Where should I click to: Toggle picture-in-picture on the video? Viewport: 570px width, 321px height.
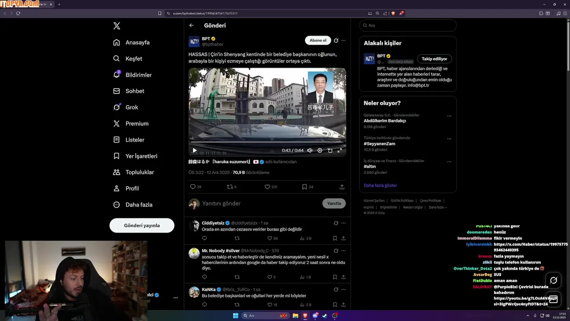pyautogui.click(x=330, y=150)
